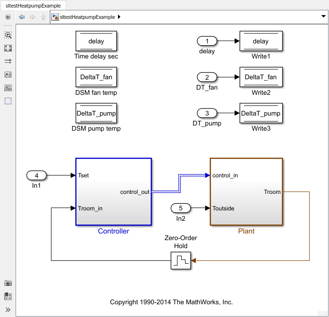Click the Hide/Show Explorer Bar icon
Viewport: 329px width, 317px height.
tap(8, 17)
